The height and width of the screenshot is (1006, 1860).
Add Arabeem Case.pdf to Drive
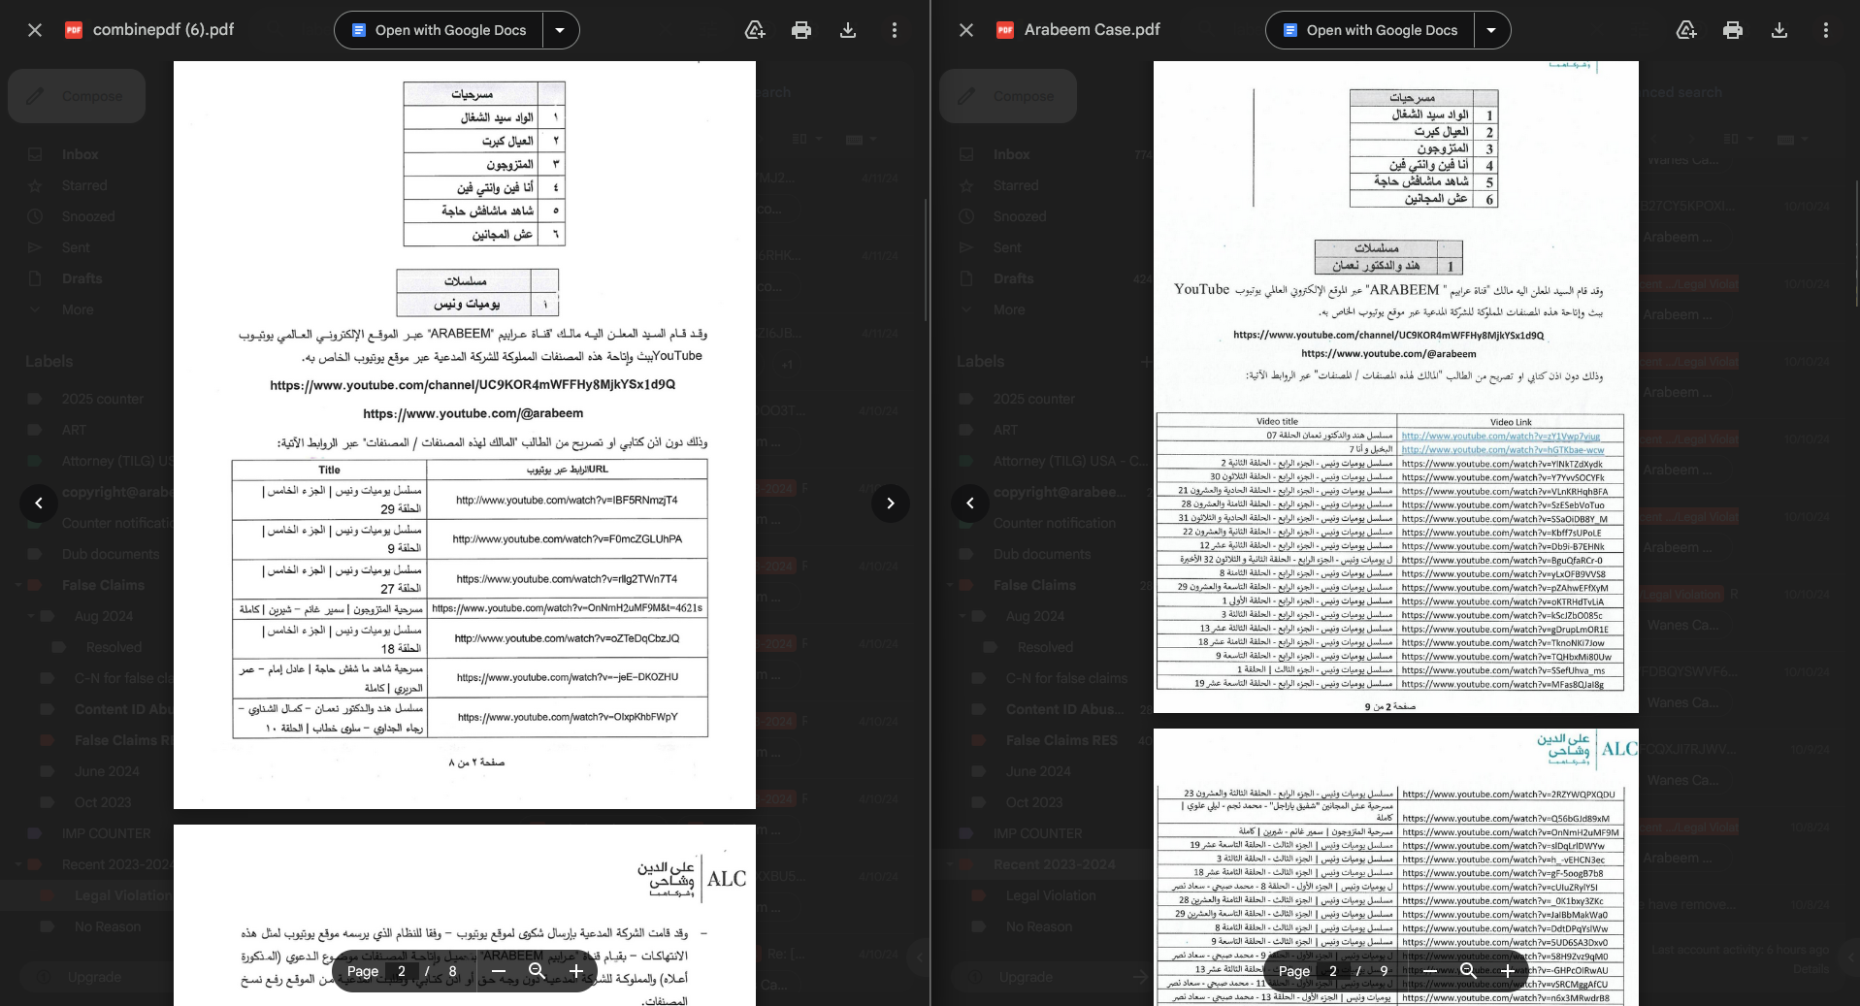click(1686, 30)
